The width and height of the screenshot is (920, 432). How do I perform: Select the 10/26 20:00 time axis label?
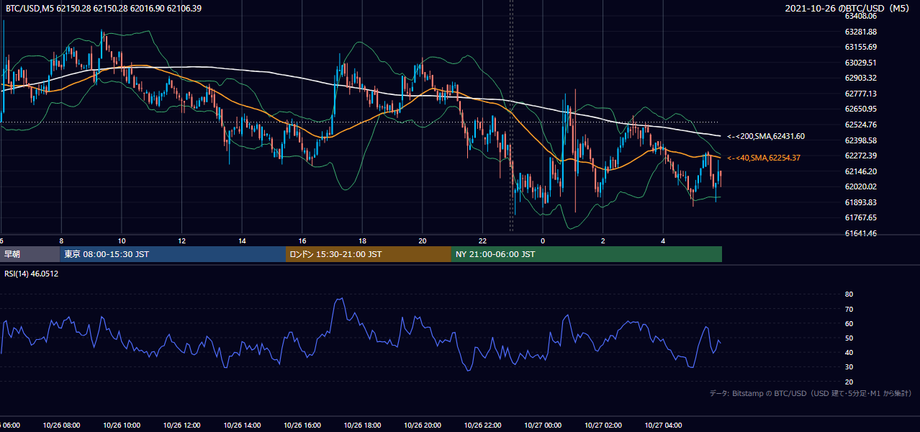pos(423,425)
